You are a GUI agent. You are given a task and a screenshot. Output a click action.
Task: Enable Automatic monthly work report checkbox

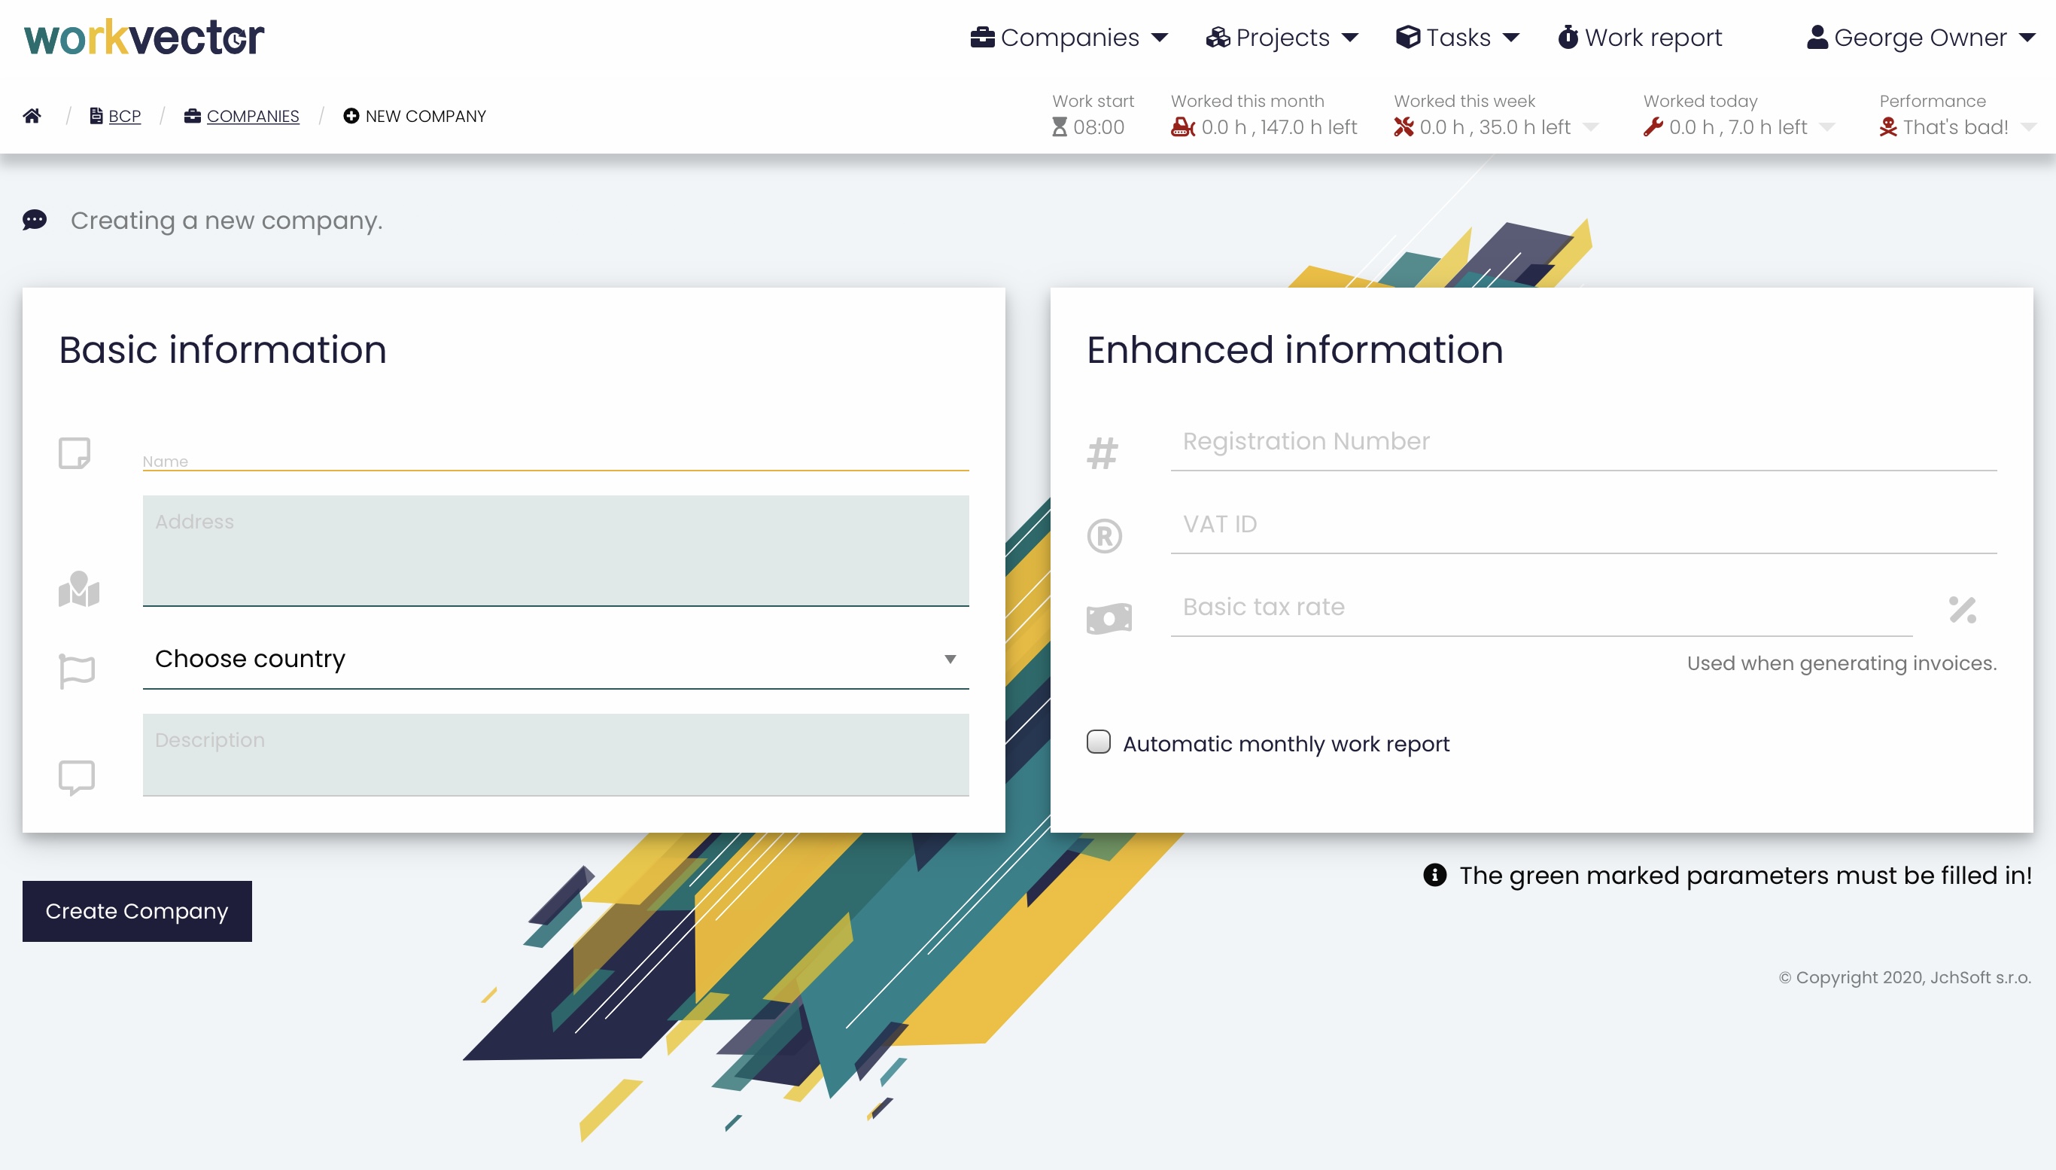pyautogui.click(x=1098, y=742)
